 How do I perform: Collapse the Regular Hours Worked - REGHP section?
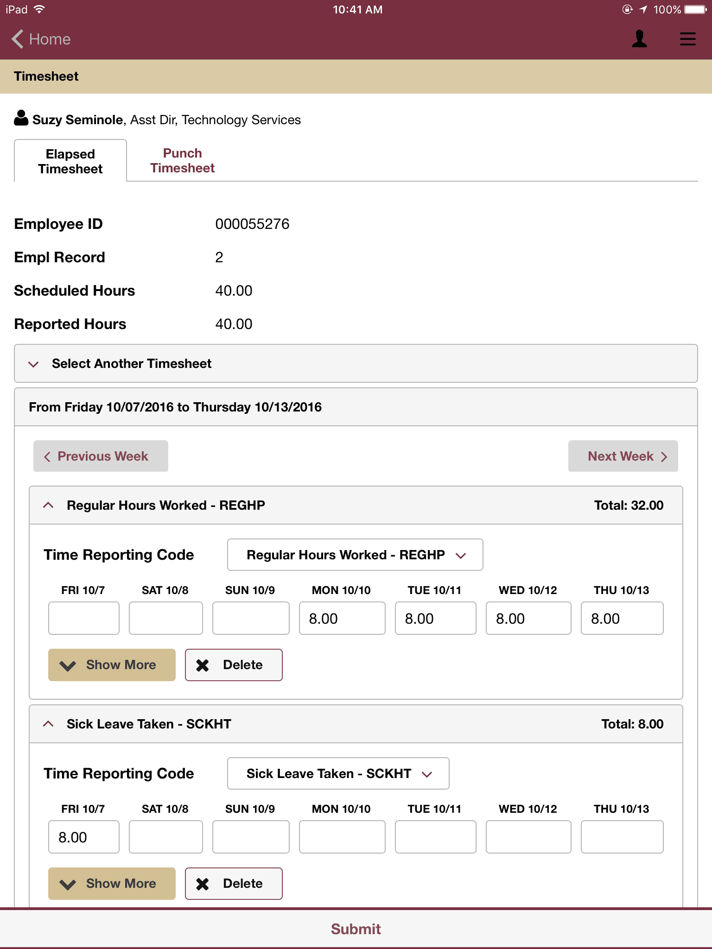356,505
